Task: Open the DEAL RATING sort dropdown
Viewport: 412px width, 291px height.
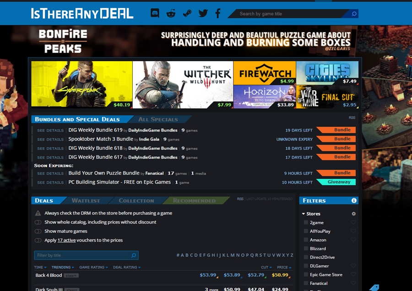Action: (x=127, y=267)
